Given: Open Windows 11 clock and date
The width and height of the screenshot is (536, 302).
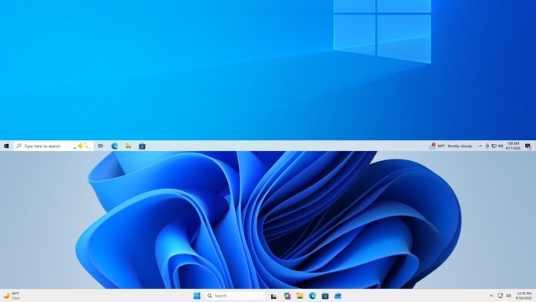Looking at the screenshot, I should tap(524, 296).
